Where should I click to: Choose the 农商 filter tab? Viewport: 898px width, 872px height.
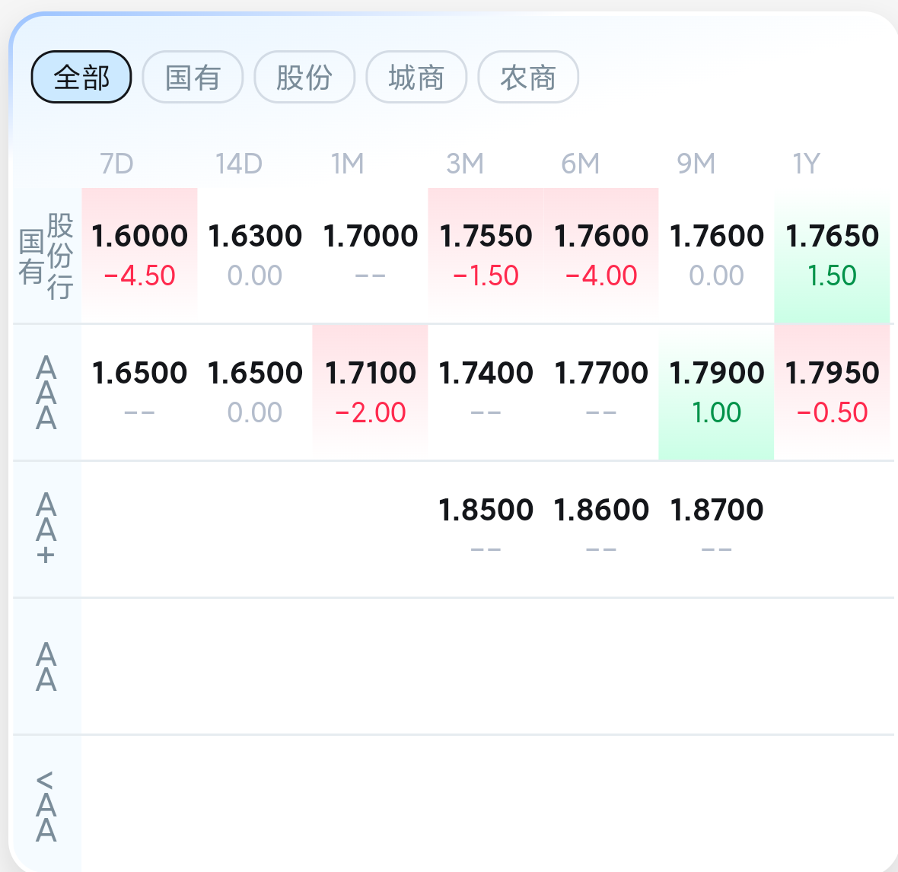click(x=528, y=77)
